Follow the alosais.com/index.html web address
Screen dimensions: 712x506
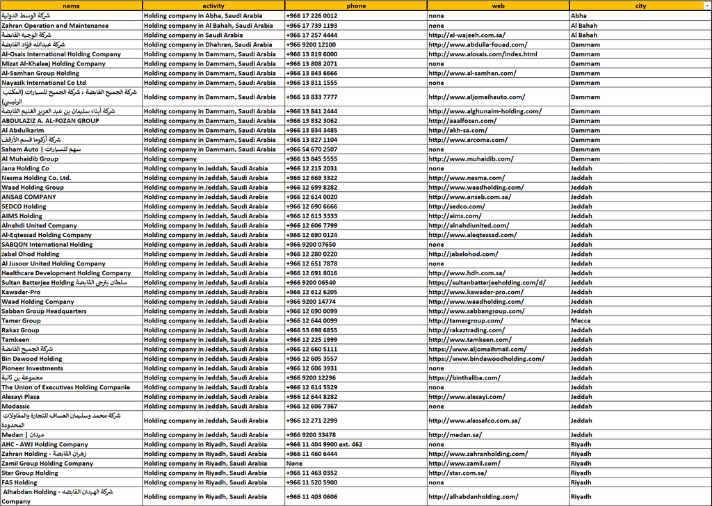483,54
